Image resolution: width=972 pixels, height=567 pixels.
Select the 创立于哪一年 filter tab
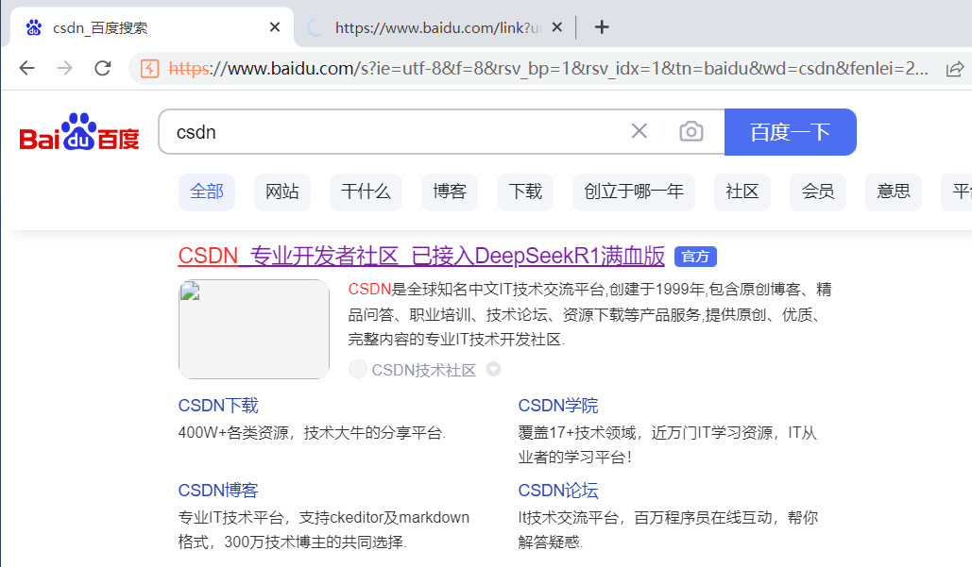[x=634, y=192]
